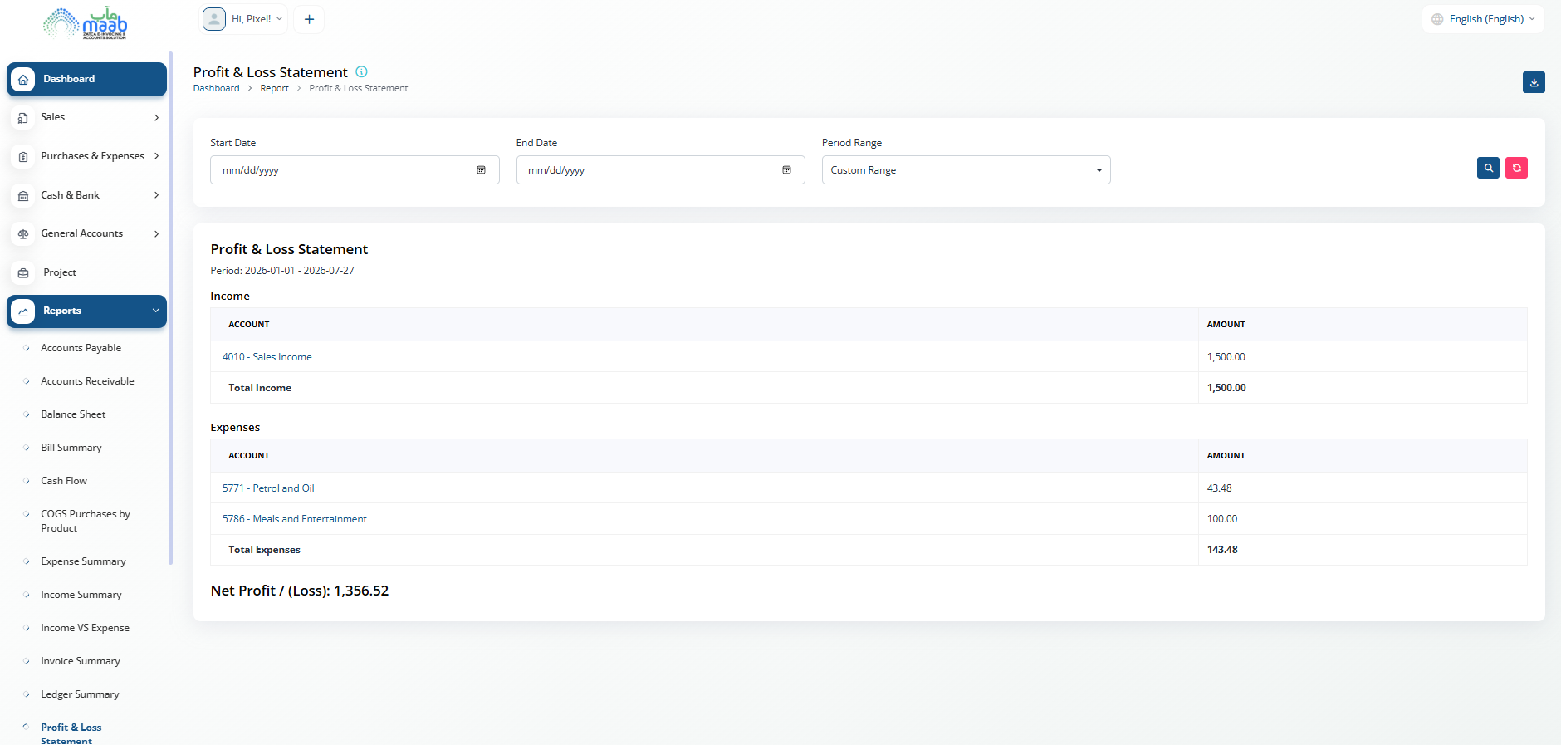Collapse the Reports menu chevron

click(x=155, y=311)
